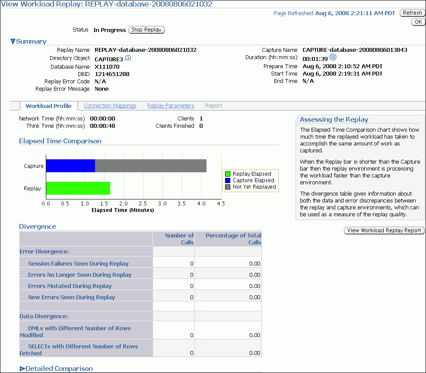This screenshot has height=373, width=426.
Task: Click Replay Name value REPLAY-database-20080806021032
Action: 145,50
